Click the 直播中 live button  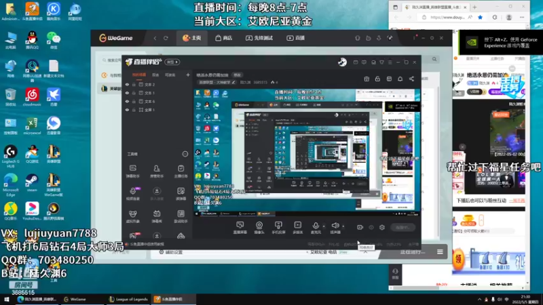[x=402, y=228]
